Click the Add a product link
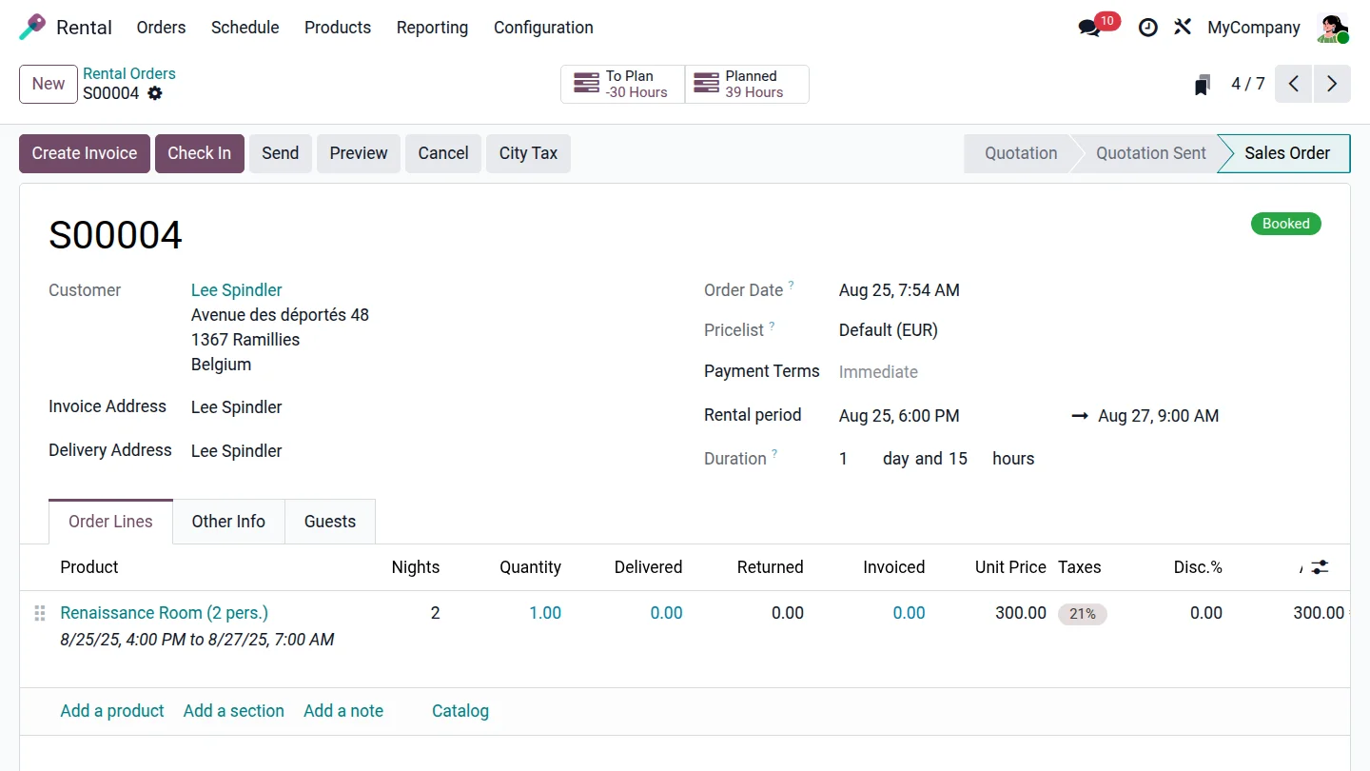The width and height of the screenshot is (1370, 771). tap(112, 711)
